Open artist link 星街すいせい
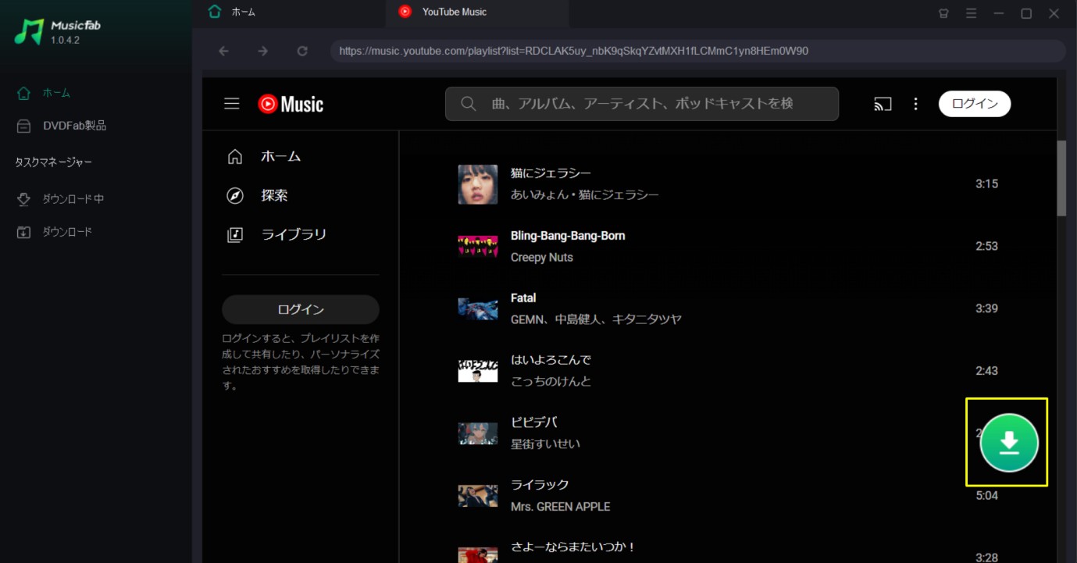 tap(545, 444)
